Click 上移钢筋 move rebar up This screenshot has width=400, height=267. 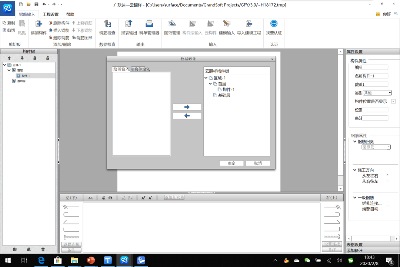coord(82,23)
